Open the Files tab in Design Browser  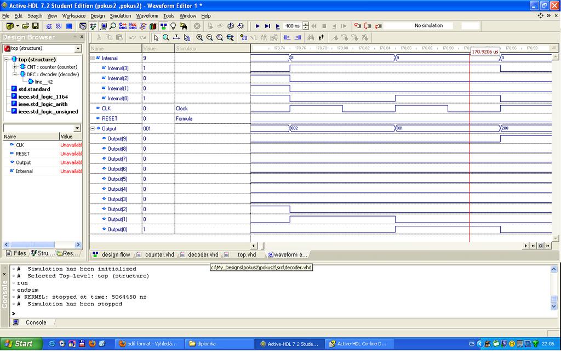pyautogui.click(x=16, y=253)
